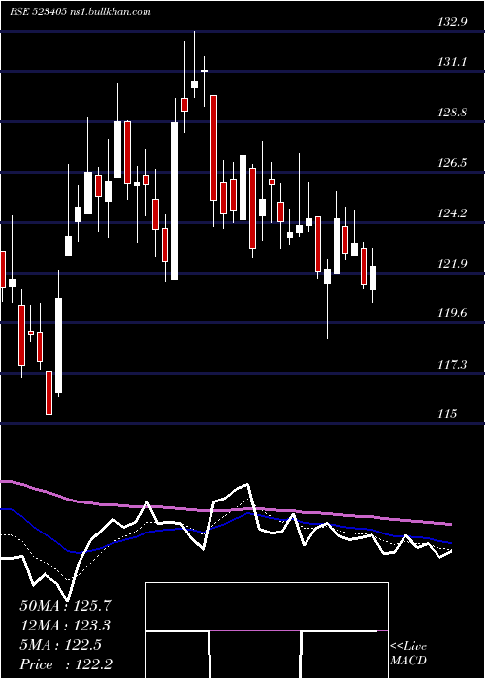Click the last white candlestick on the chart
The height and width of the screenshot is (679, 485).
coord(372,277)
